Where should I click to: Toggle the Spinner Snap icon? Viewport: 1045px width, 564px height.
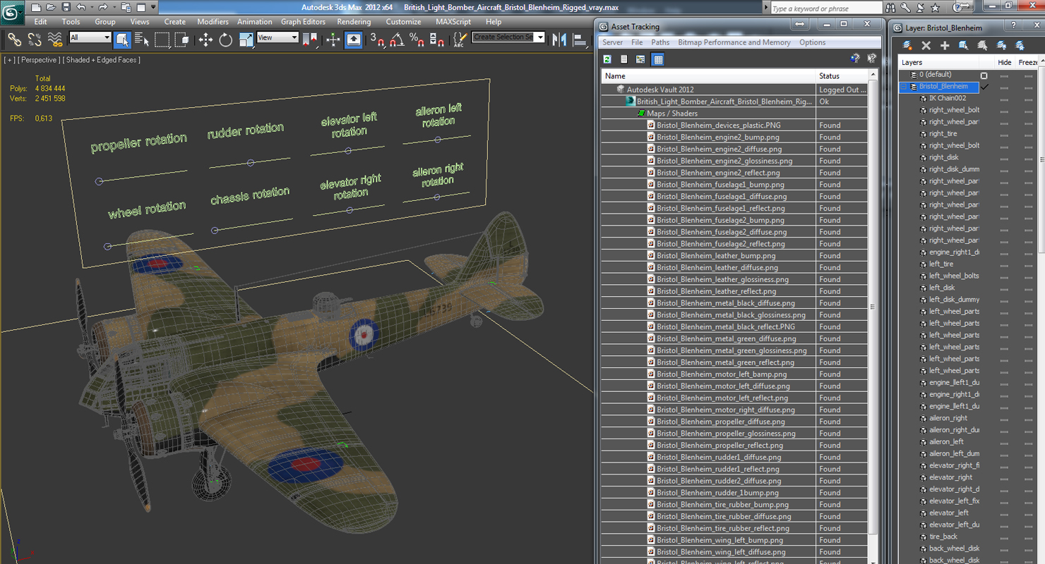[437, 39]
